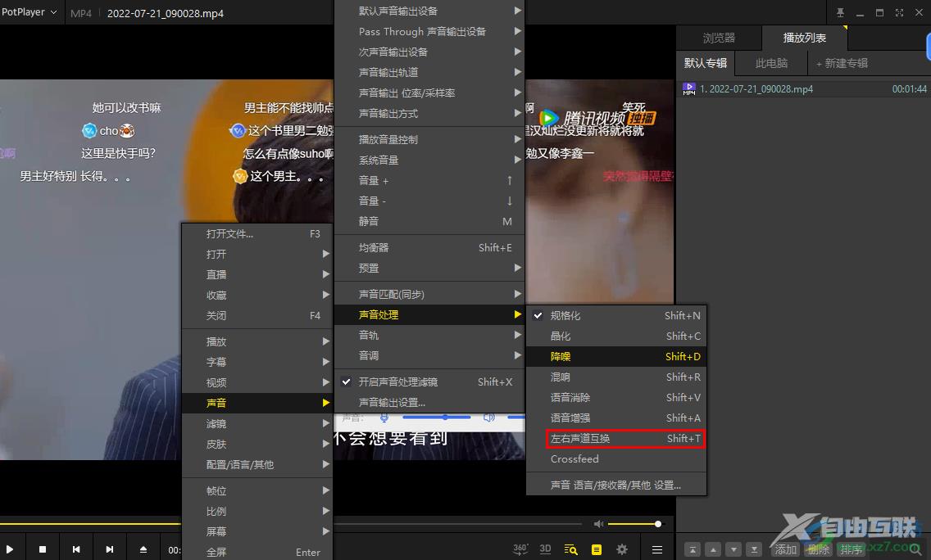
Task: Expand the 音轨 submenu
Action: [429, 335]
